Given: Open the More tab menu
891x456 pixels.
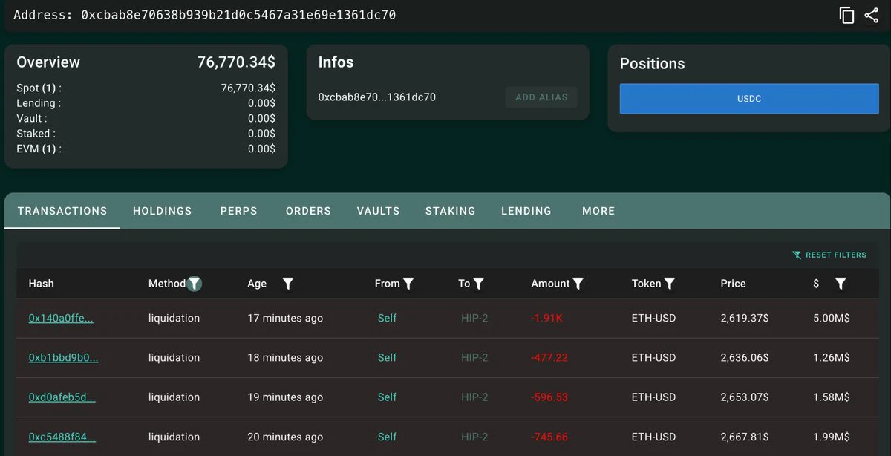Looking at the screenshot, I should (598, 211).
